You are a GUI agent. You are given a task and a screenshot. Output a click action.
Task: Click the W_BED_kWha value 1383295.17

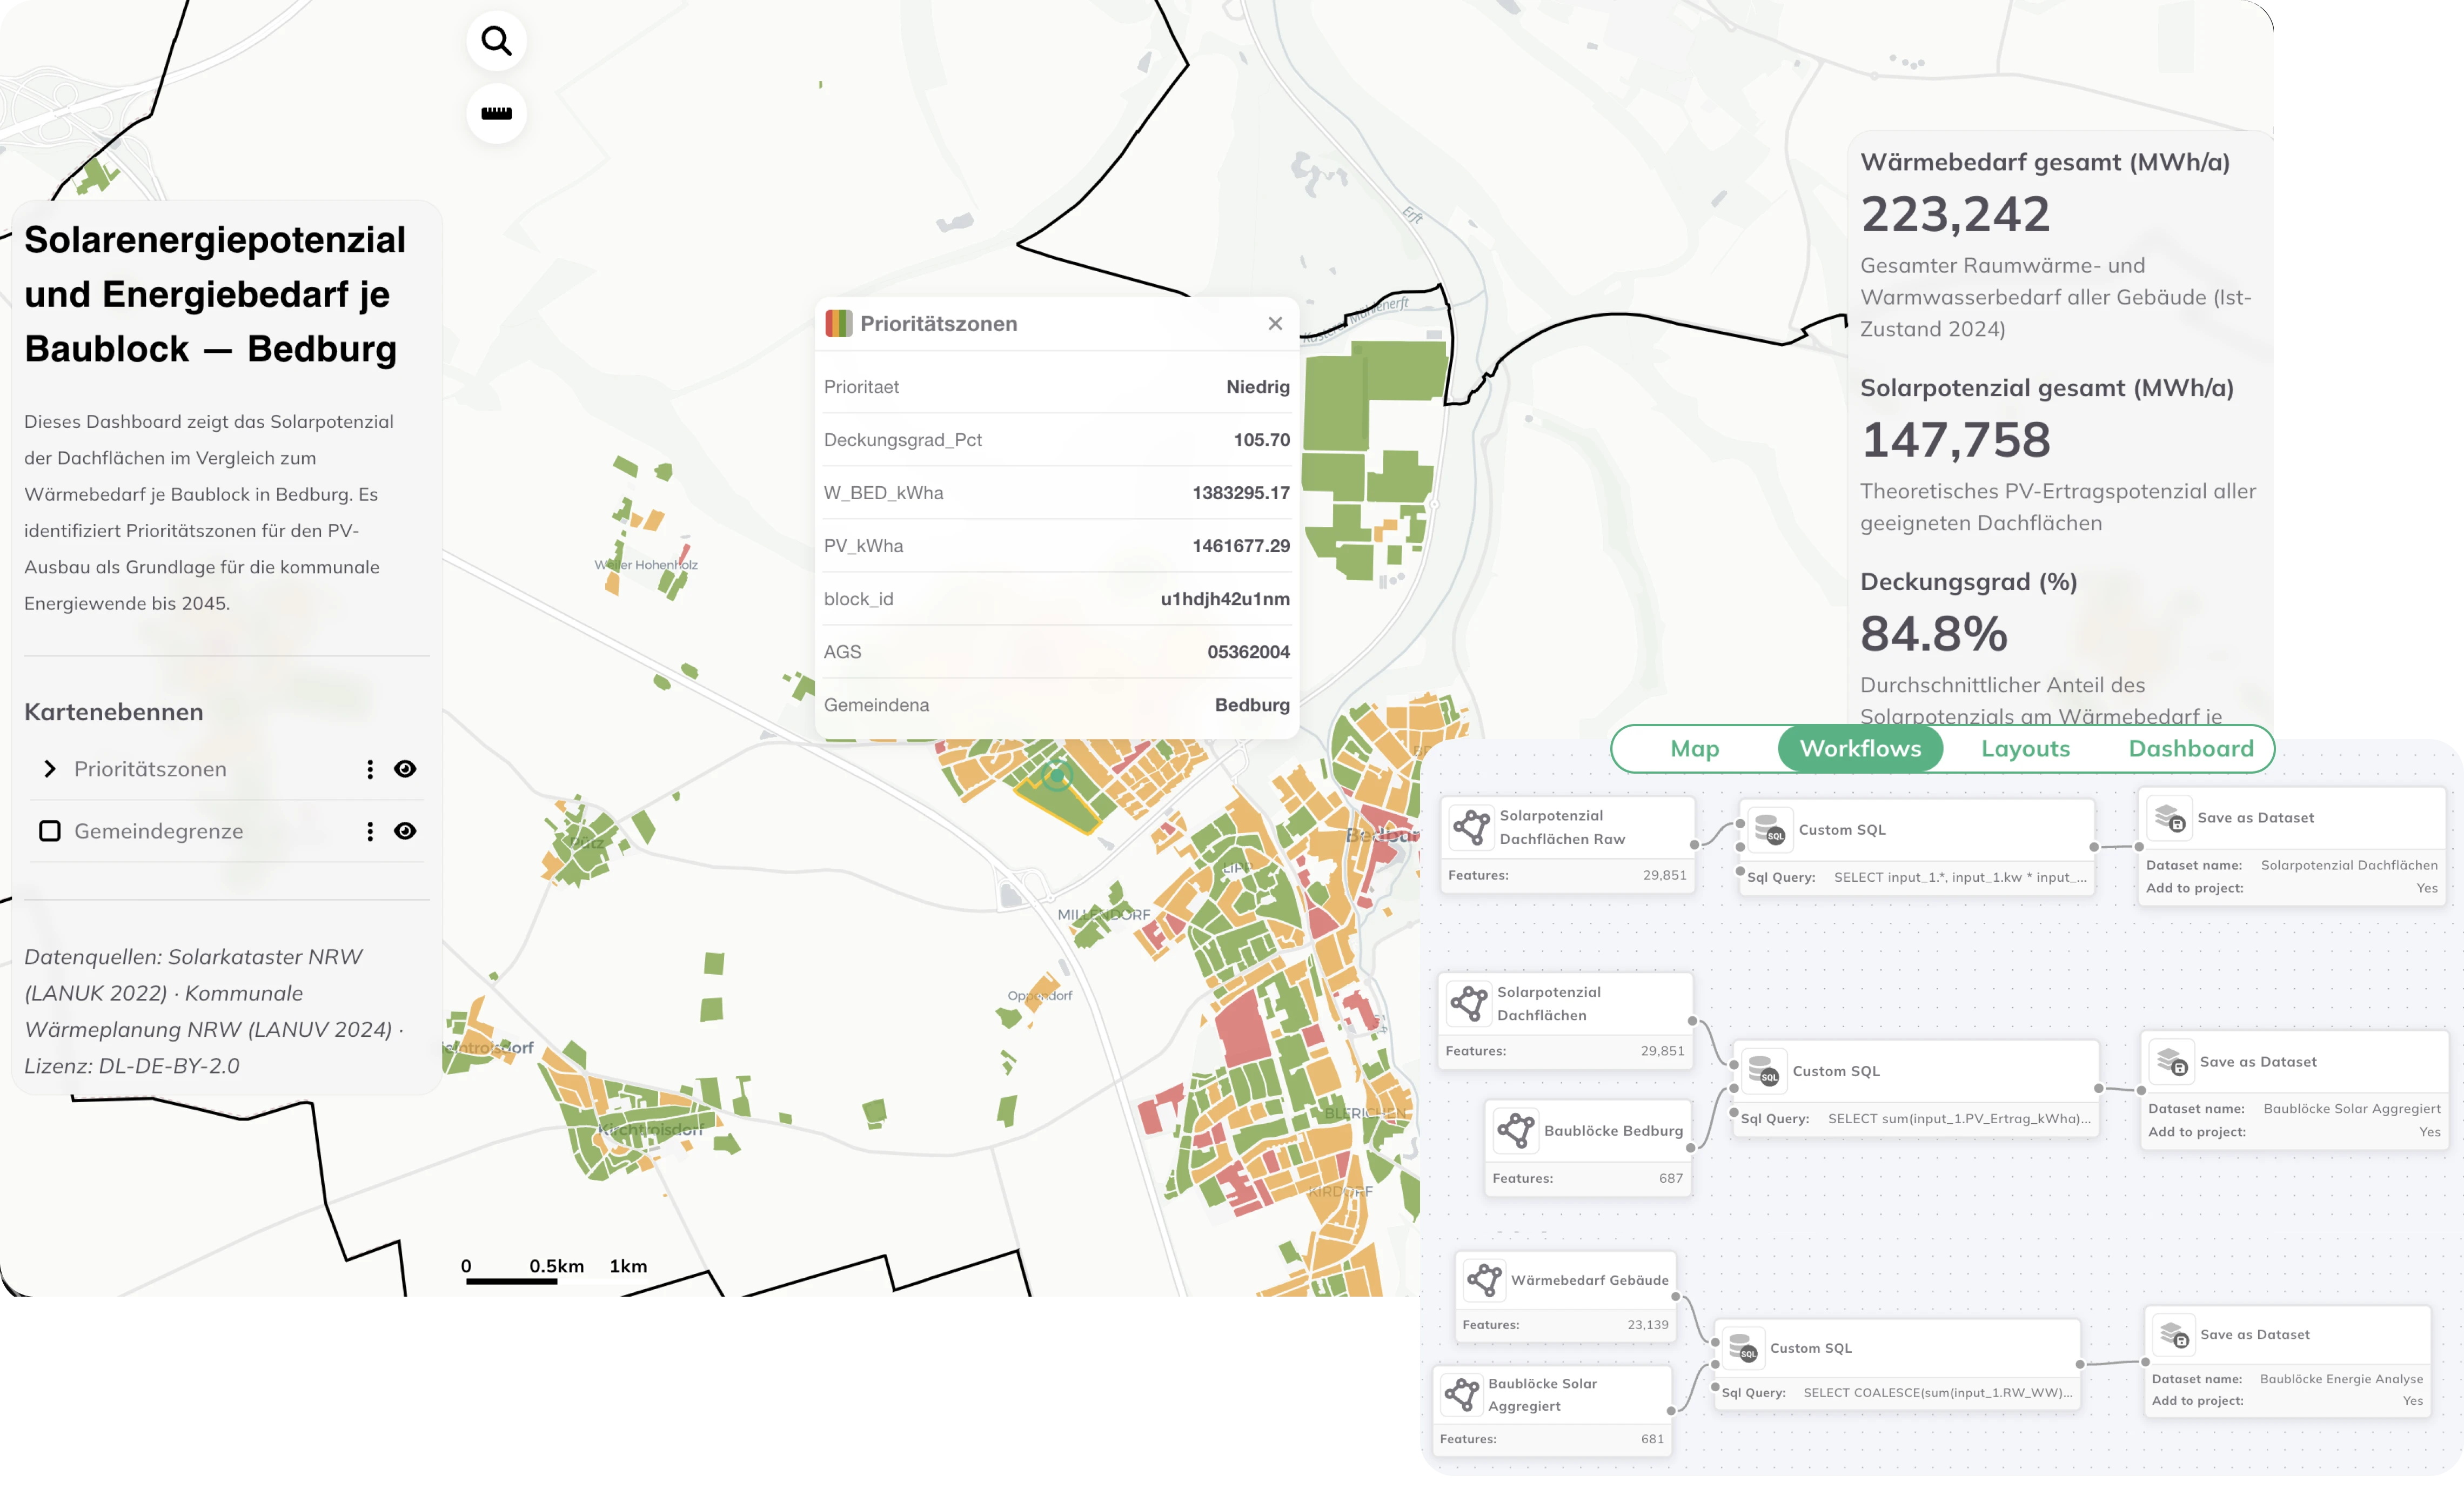tap(1241, 493)
